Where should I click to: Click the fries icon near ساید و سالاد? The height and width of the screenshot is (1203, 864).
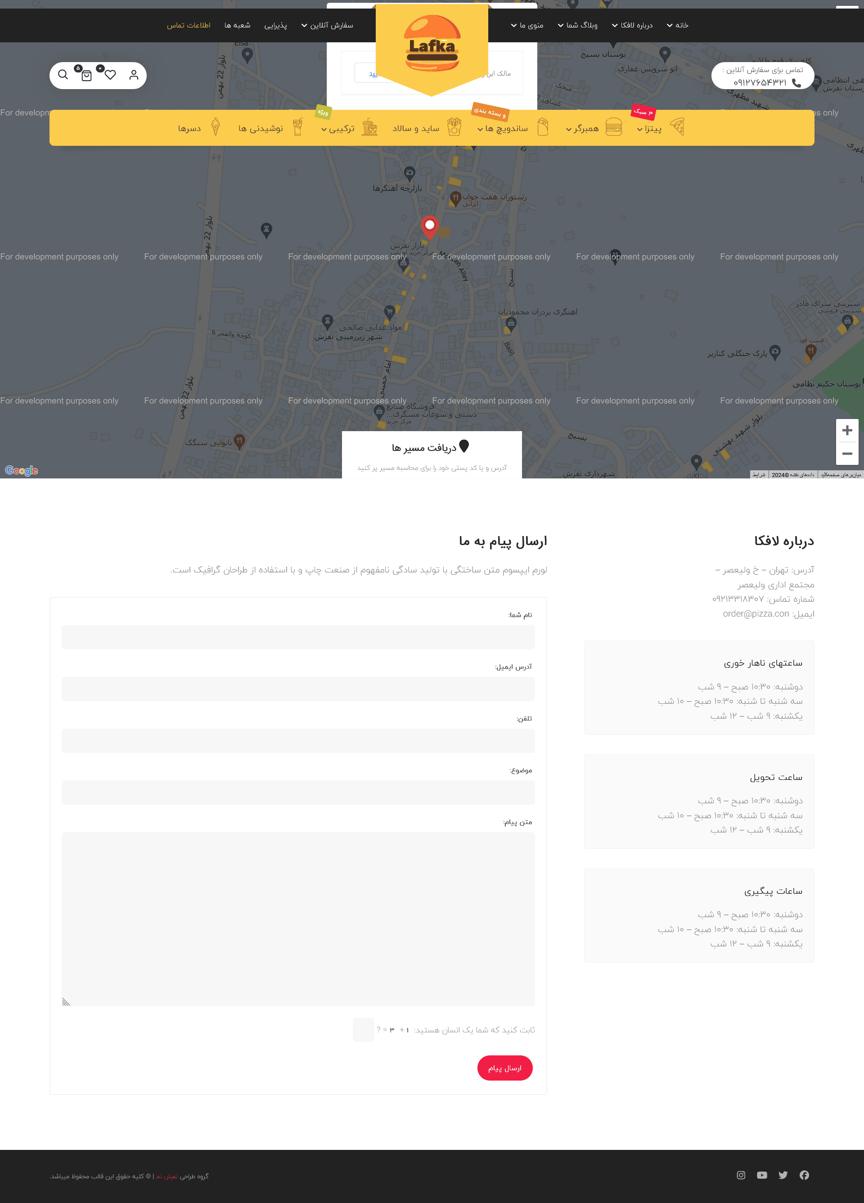click(x=454, y=127)
